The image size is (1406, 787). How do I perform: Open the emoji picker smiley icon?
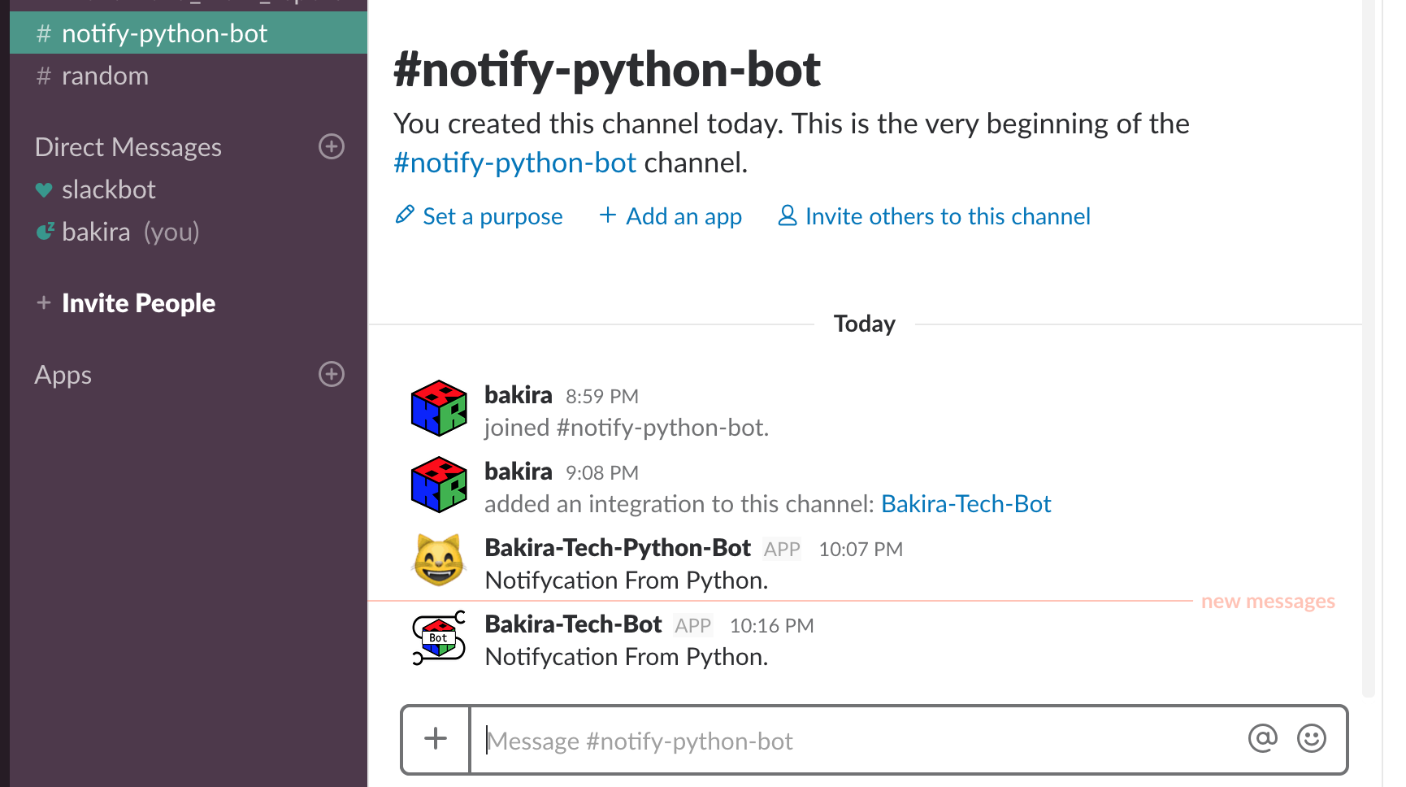1311,738
